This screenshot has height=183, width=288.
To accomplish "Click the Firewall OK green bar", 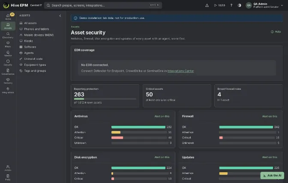I will coord(246,127).
